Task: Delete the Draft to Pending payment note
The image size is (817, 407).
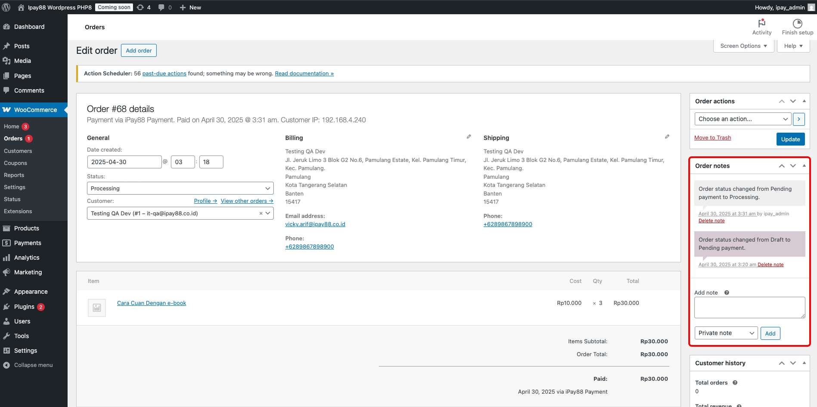Action: tap(771, 264)
